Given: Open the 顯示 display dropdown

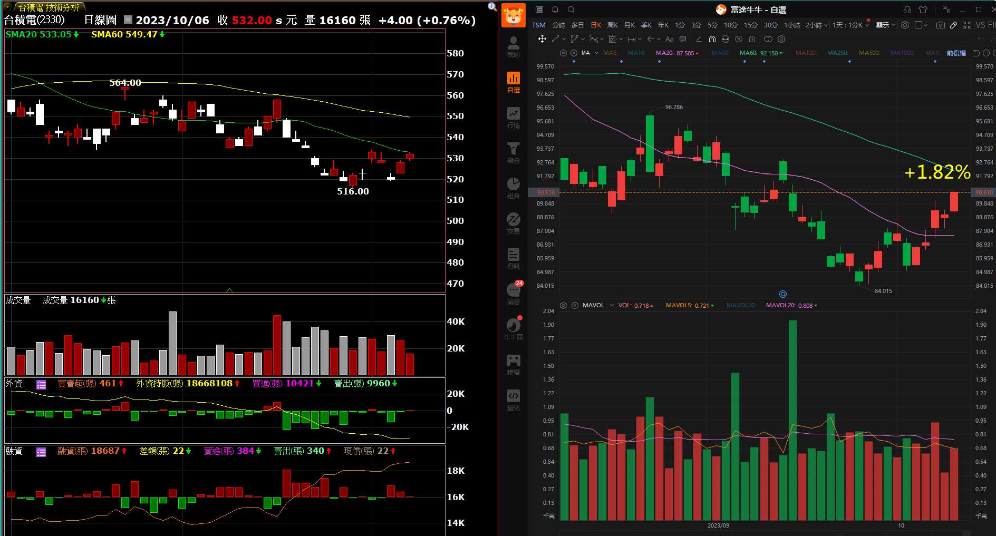Looking at the screenshot, I should [885, 25].
